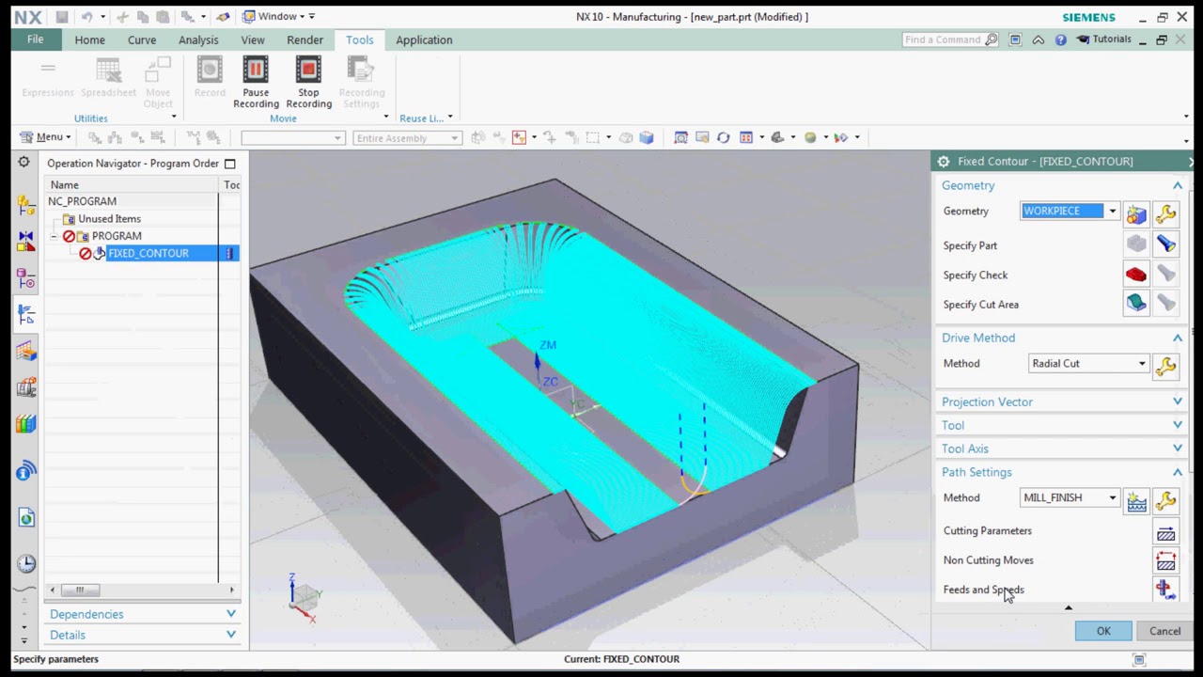Screen dimensions: 1203x677
Task: Switch to the Curve ribbon tab
Action: pyautogui.click(x=142, y=39)
